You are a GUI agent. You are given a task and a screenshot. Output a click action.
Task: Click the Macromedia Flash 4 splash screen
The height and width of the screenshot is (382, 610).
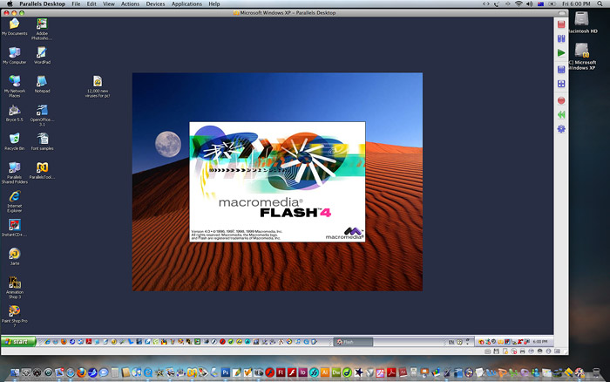(277, 182)
